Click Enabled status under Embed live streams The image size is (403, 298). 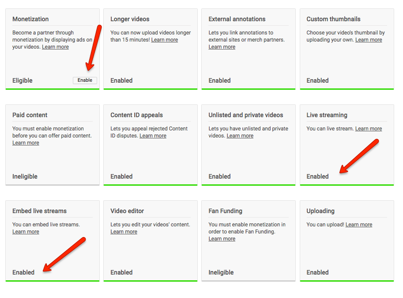click(x=23, y=272)
